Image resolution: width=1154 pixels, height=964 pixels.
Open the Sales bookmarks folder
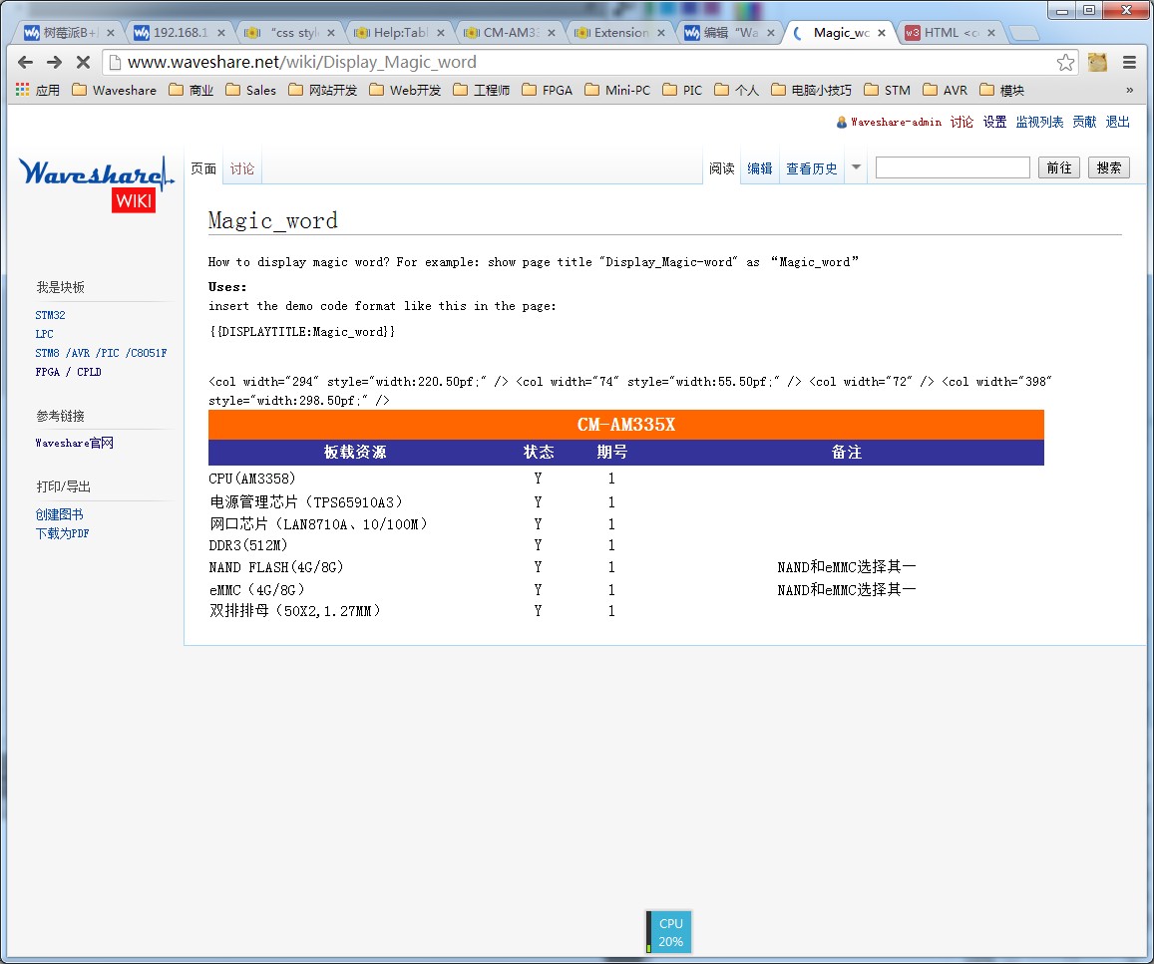coord(251,90)
